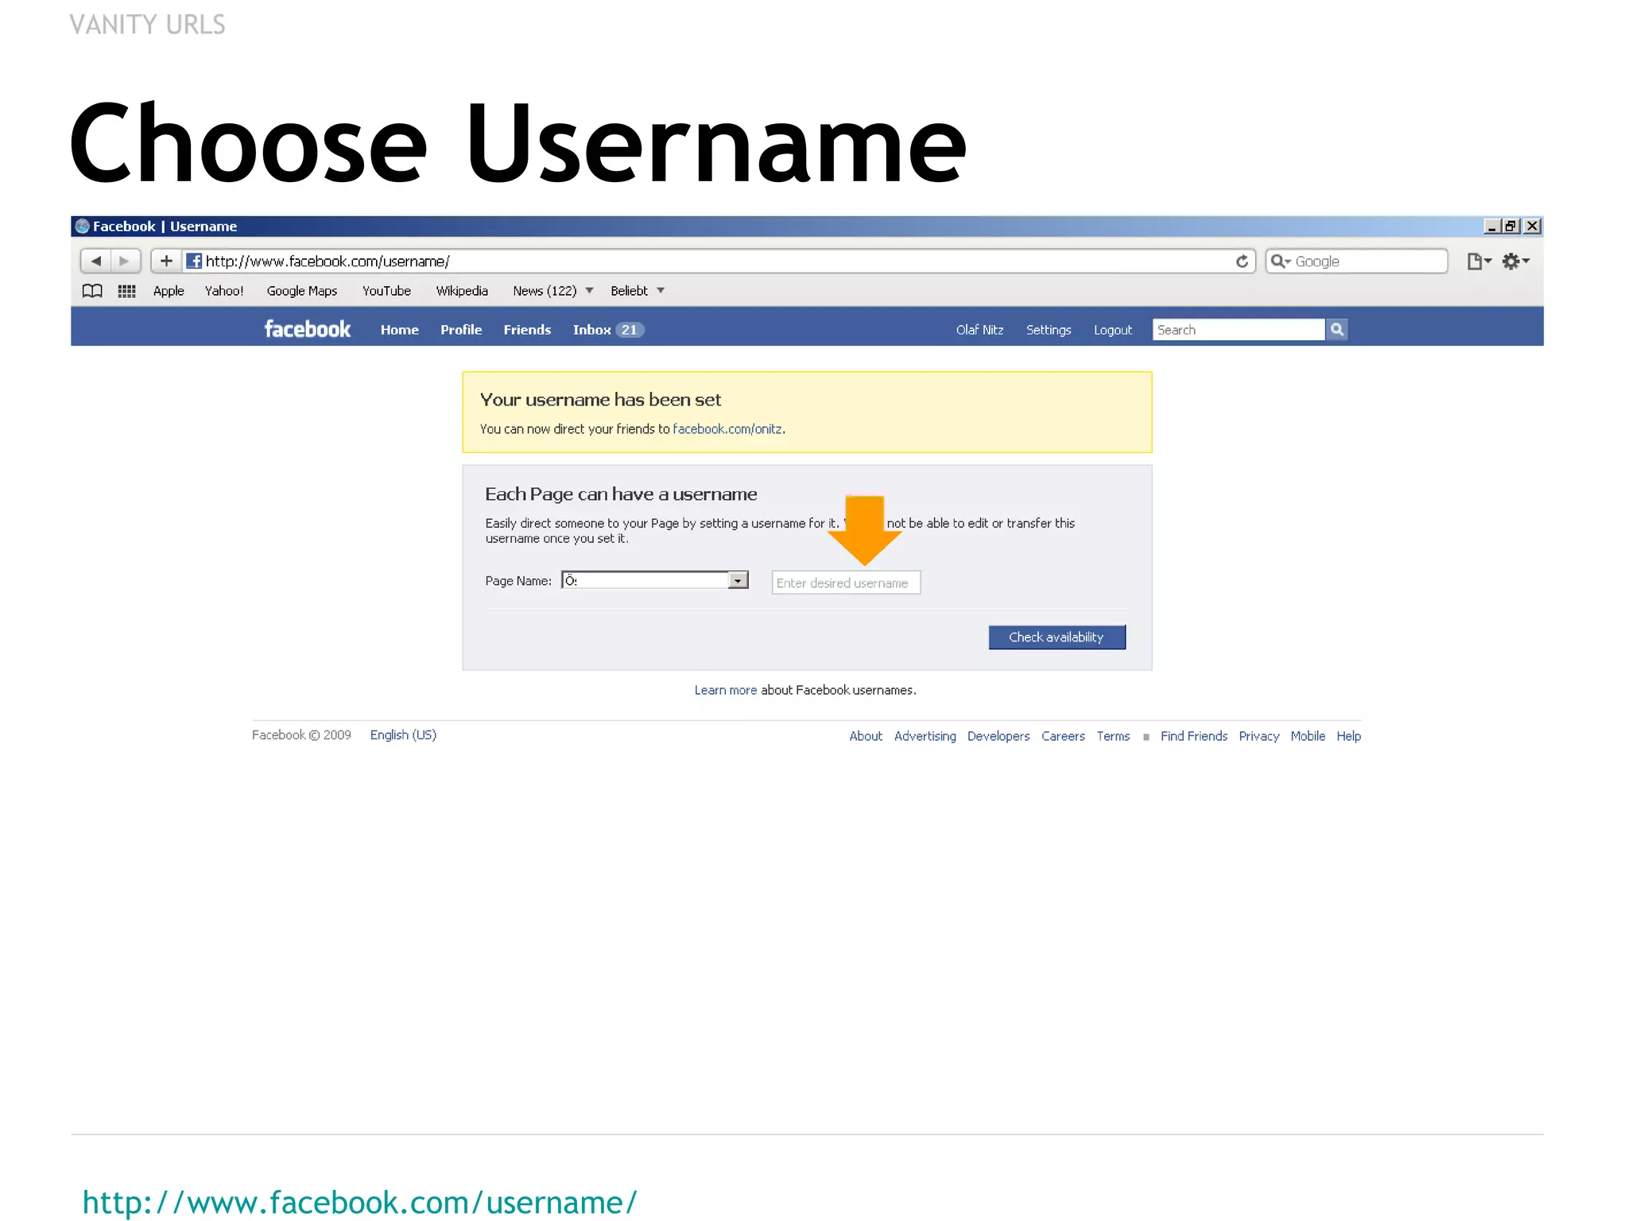Open the page menu icon
The height and width of the screenshot is (1221, 1628).
[1479, 262]
